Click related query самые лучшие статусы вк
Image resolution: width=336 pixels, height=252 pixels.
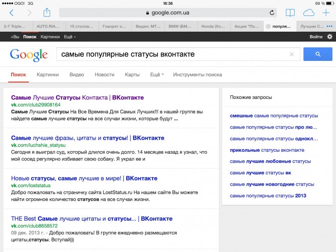[x=260, y=173]
